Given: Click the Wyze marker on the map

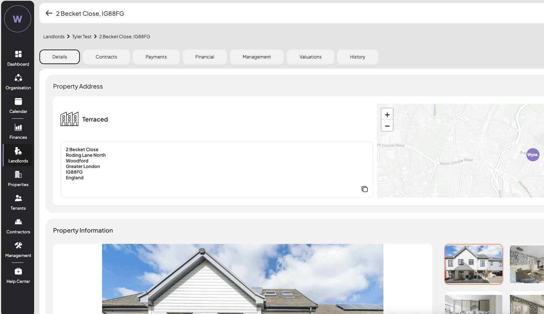Looking at the screenshot, I should (533, 155).
